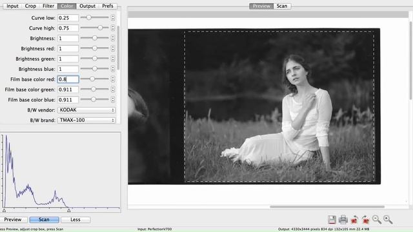Click the Preview button at bottom left
The width and height of the screenshot is (413, 232).
click(x=13, y=220)
